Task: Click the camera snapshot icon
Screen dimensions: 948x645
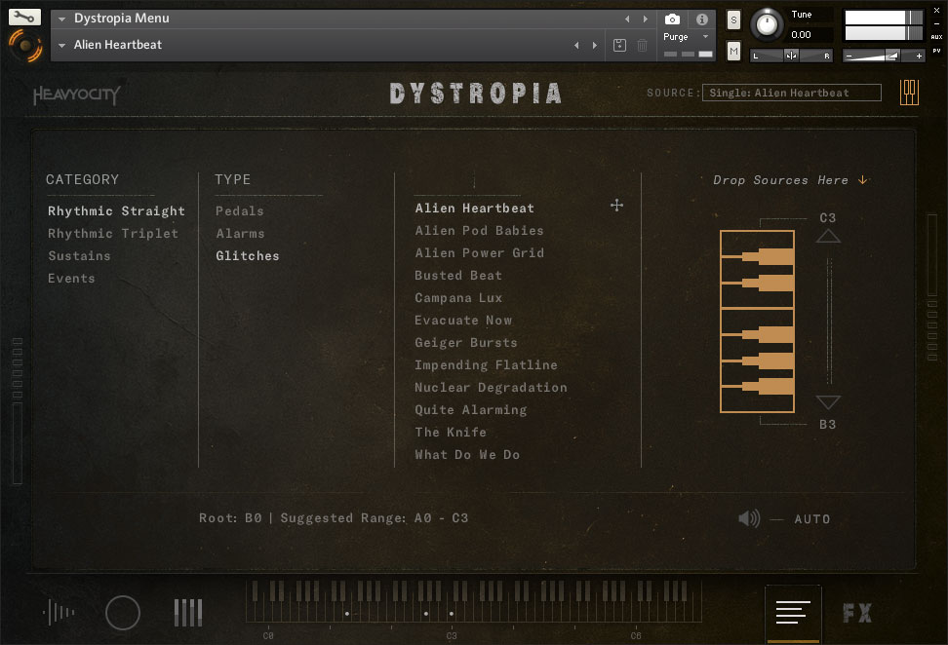Action: tap(672, 19)
